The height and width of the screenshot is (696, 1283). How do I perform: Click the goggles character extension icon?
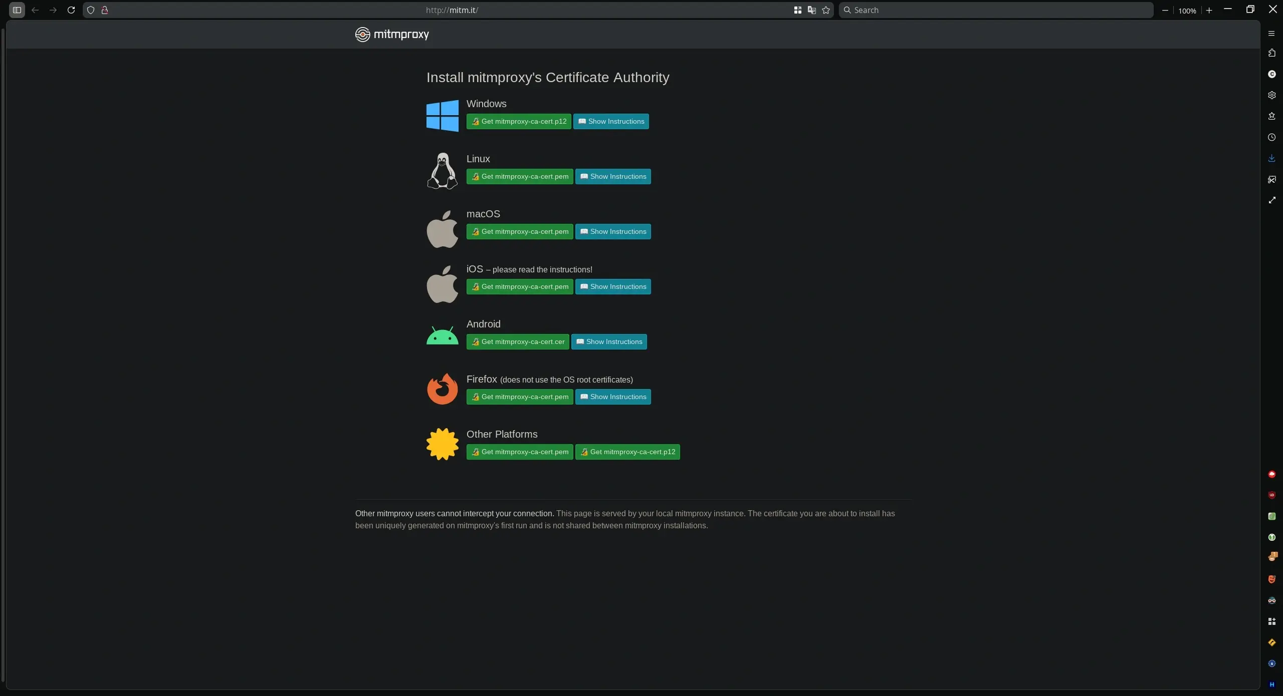point(1271,600)
